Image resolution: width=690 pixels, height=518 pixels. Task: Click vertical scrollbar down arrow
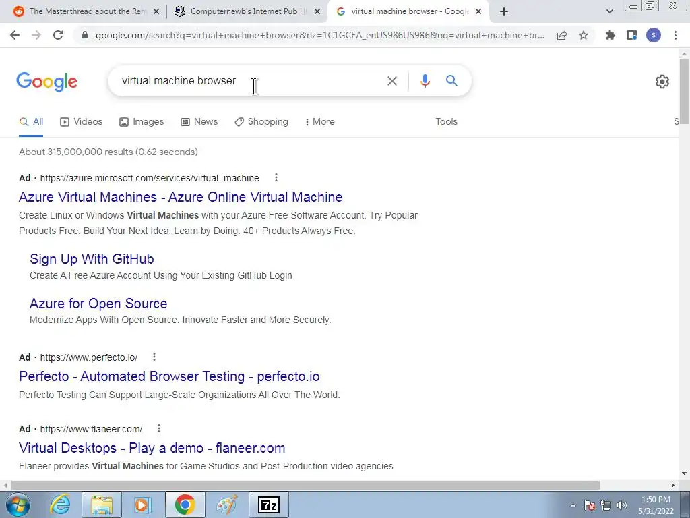tap(684, 474)
